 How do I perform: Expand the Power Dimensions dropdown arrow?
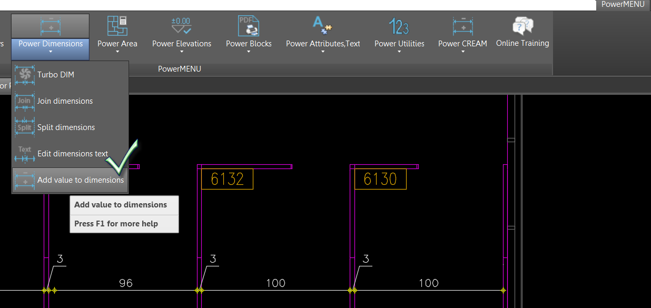[x=51, y=52]
